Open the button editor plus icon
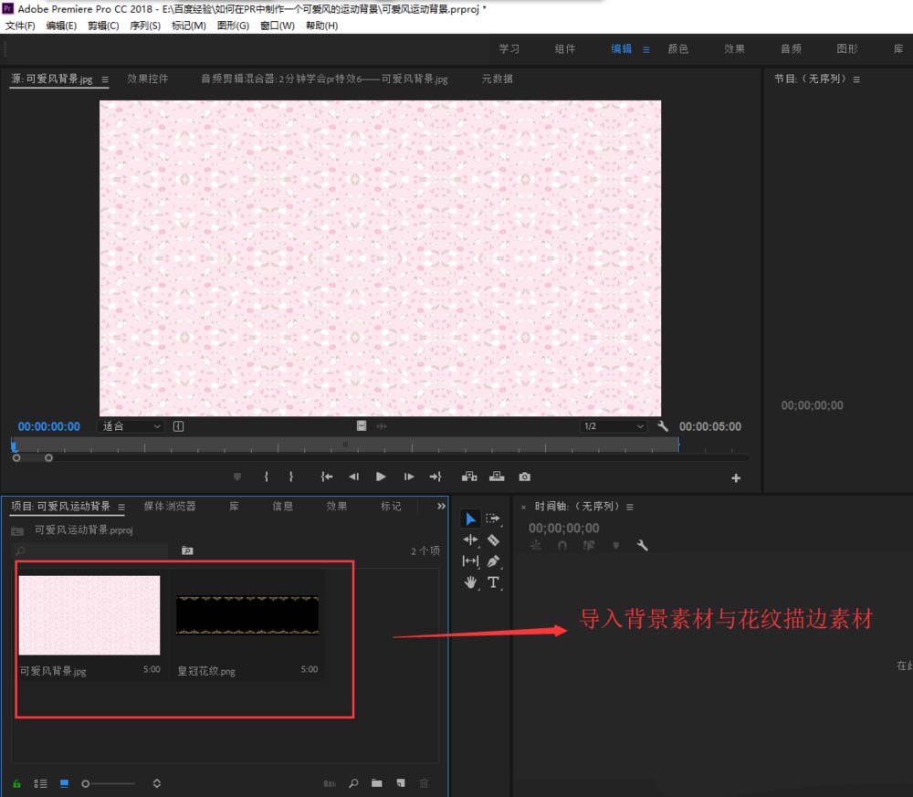The image size is (913, 797). coord(736,478)
